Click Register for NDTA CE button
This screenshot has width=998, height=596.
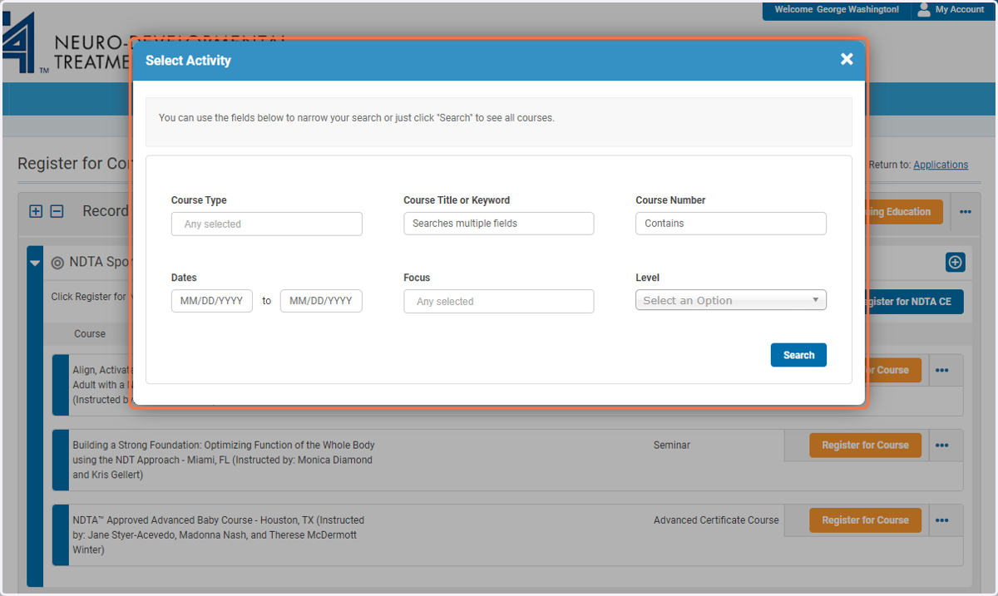point(914,302)
